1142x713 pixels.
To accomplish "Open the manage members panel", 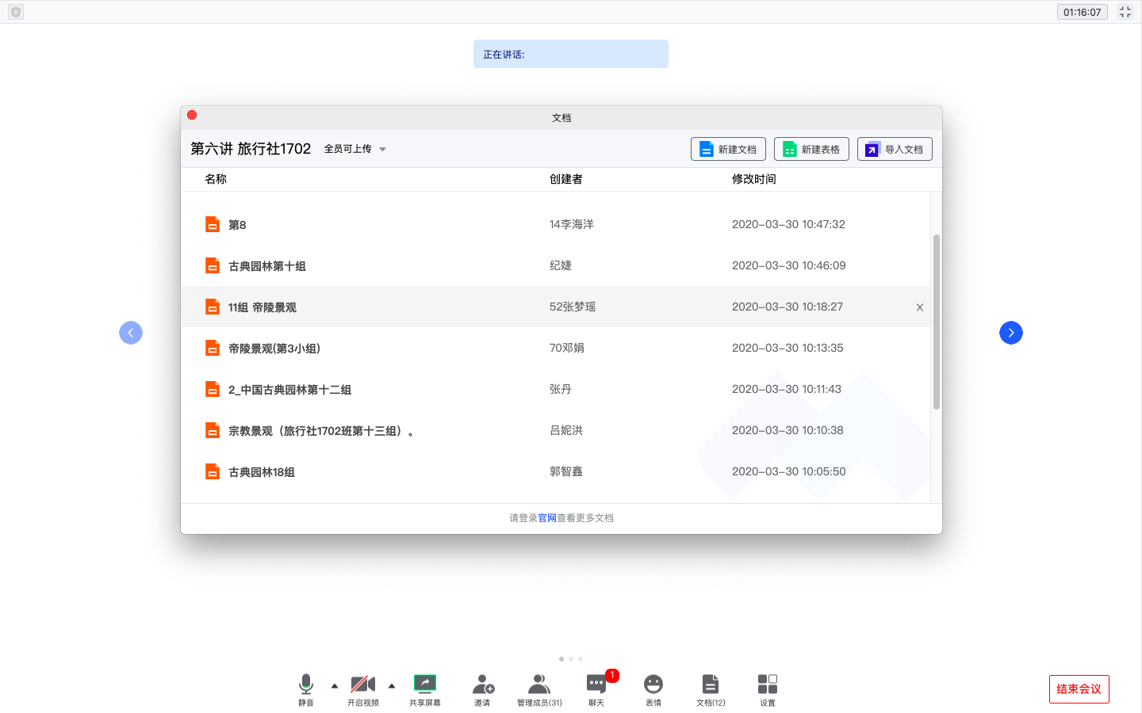I will (x=539, y=688).
